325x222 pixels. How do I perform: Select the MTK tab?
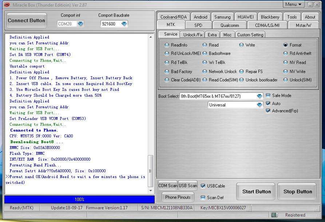click(171, 25)
